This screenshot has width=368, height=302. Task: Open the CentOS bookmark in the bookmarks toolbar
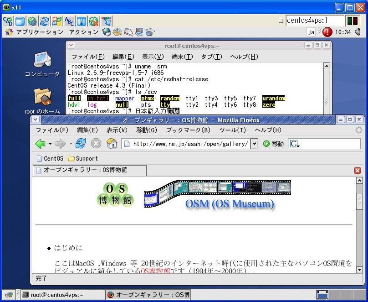50,159
